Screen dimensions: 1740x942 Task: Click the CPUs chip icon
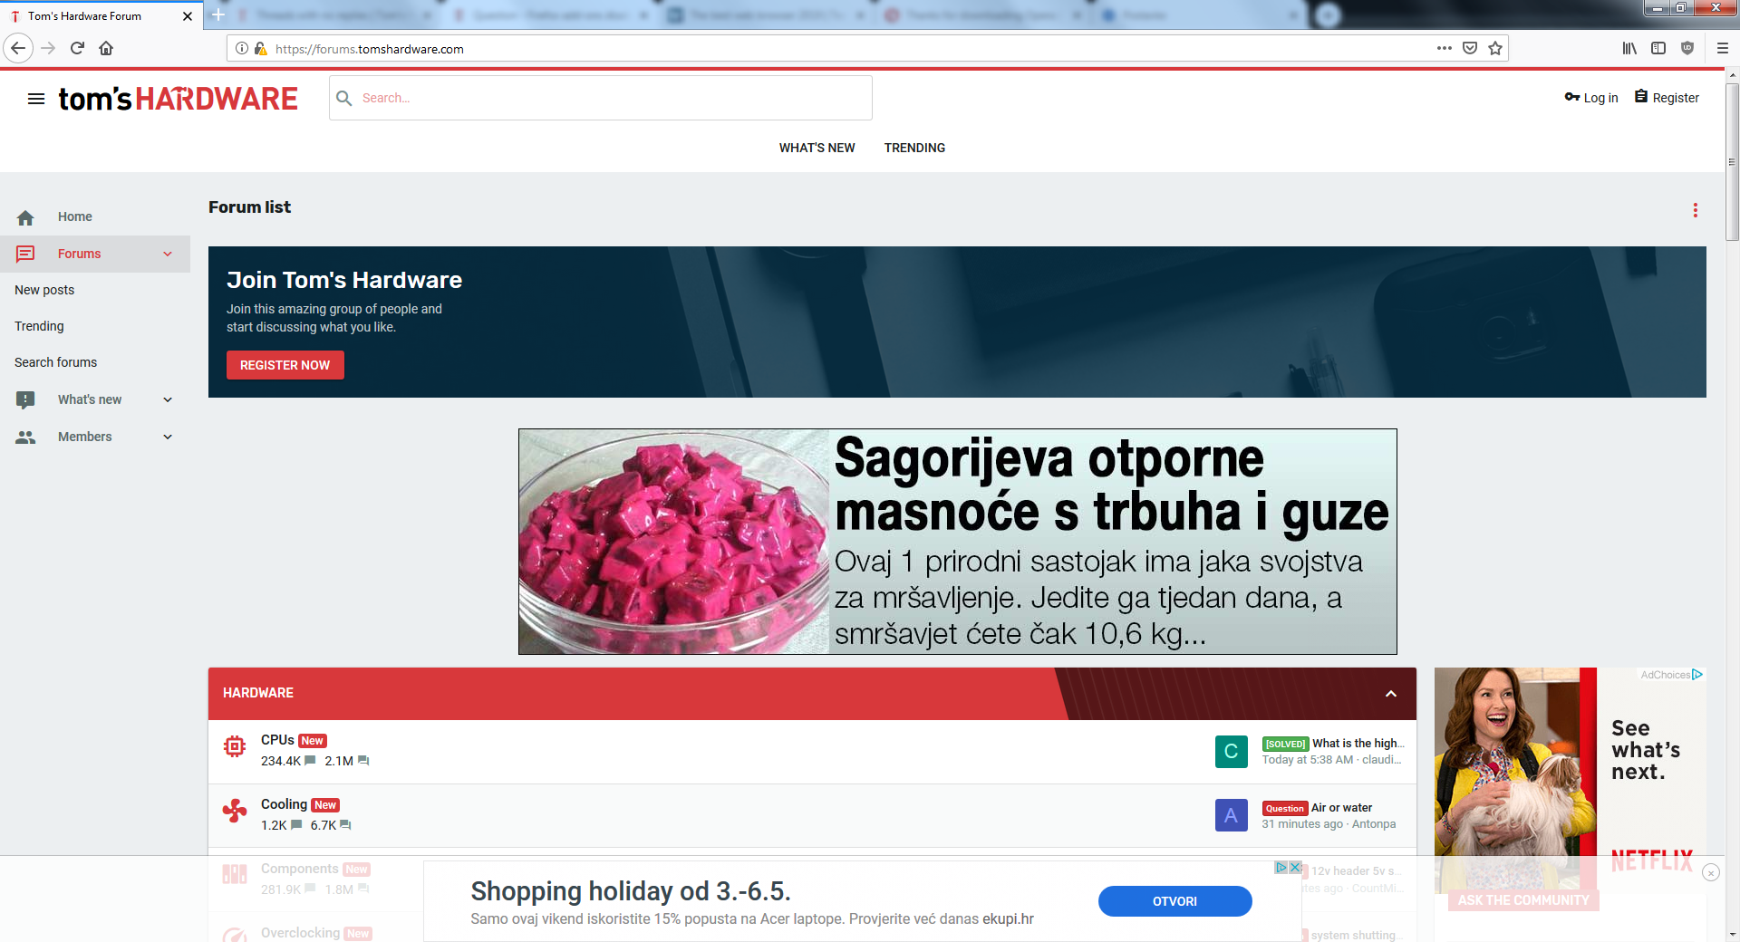235,746
